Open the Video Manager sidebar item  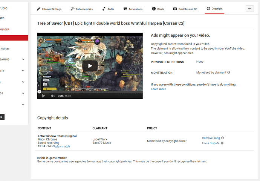click(x=11, y=29)
